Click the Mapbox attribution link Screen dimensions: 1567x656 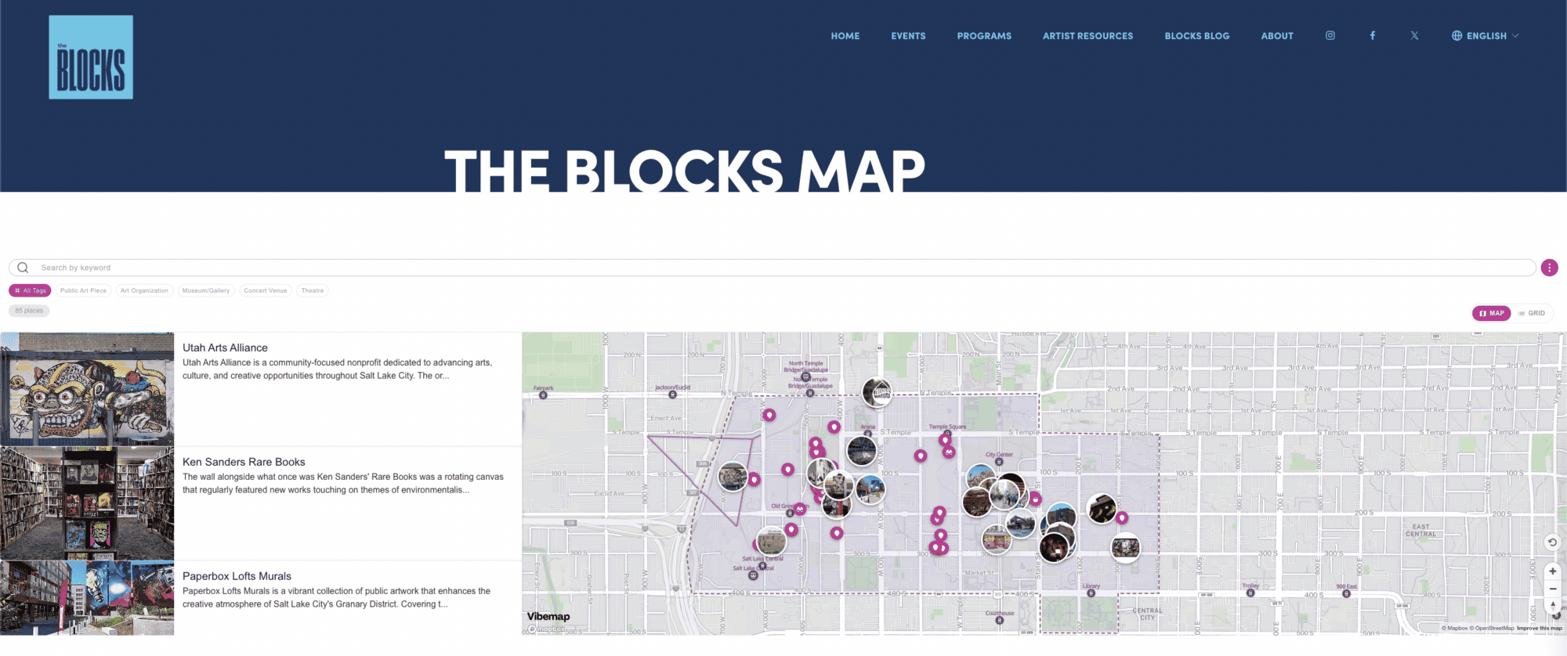coord(1455,628)
